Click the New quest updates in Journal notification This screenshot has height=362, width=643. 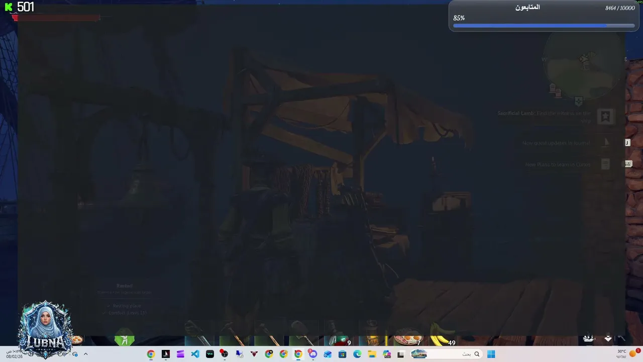[x=556, y=143]
